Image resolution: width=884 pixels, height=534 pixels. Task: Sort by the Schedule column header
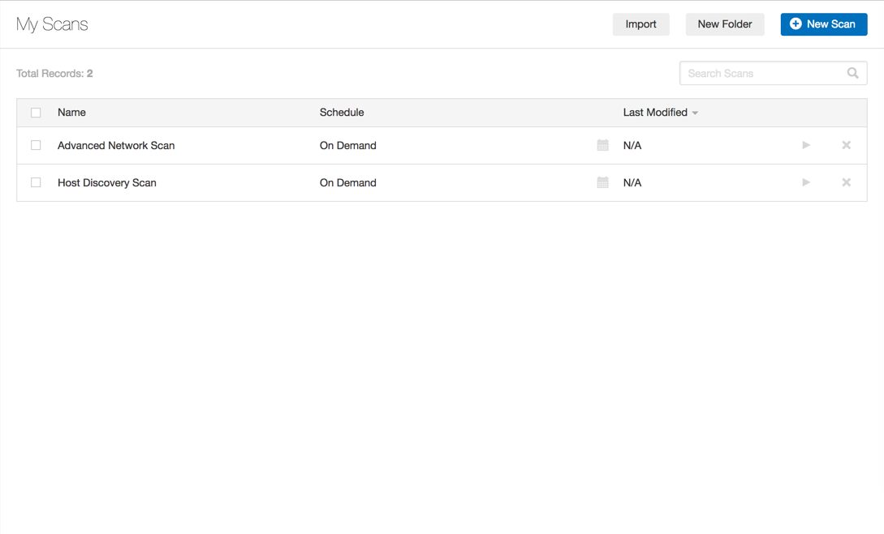[342, 113]
